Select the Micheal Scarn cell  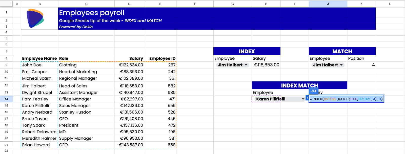(39, 78)
